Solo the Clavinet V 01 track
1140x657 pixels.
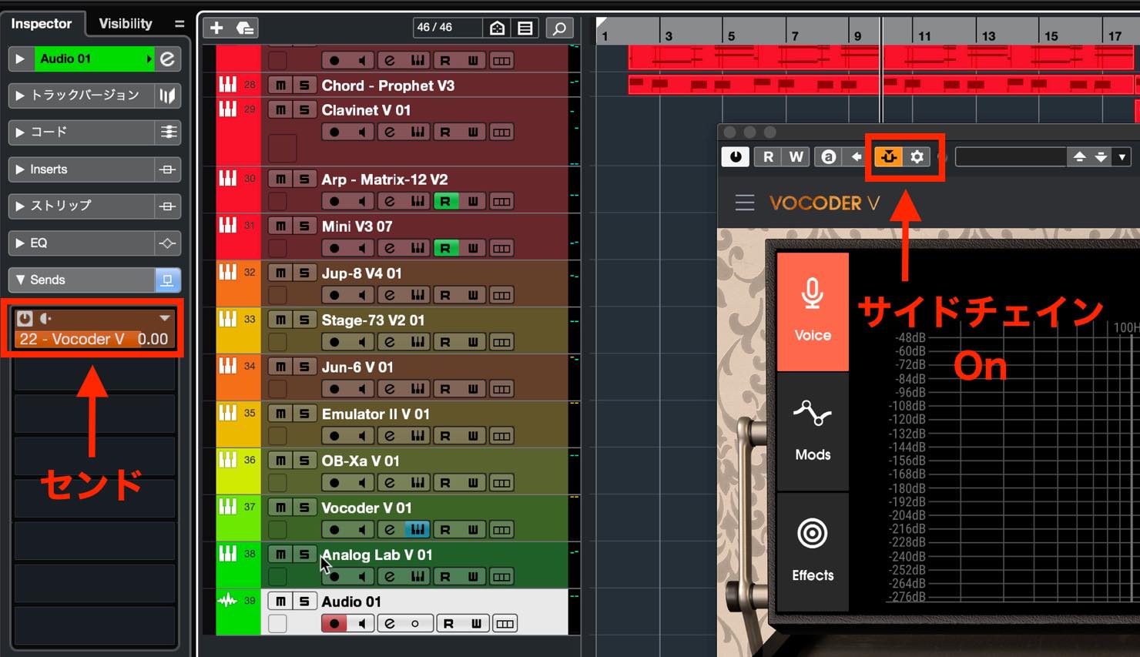point(305,110)
